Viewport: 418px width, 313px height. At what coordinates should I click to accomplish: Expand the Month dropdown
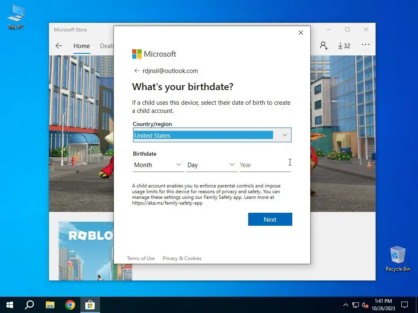click(158, 165)
